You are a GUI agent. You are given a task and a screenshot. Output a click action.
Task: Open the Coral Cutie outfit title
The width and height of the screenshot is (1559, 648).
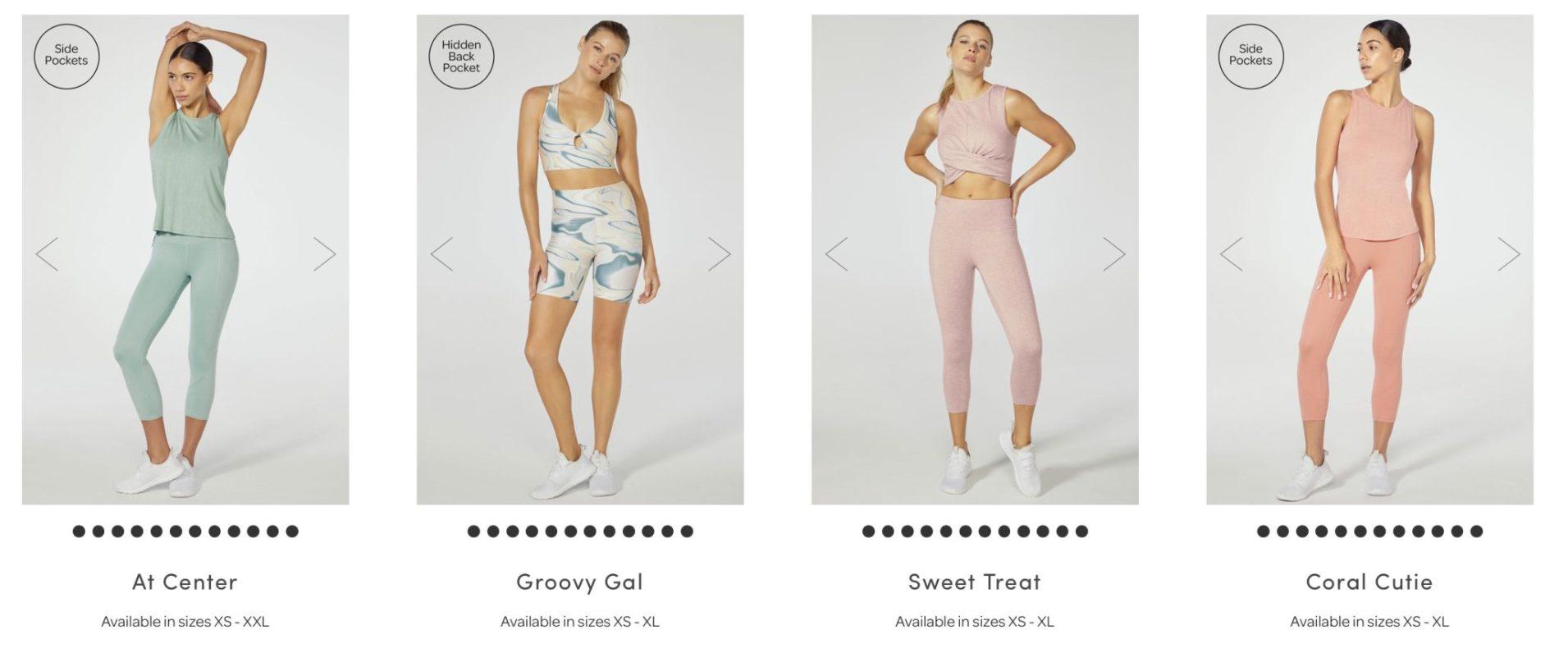[1369, 582]
